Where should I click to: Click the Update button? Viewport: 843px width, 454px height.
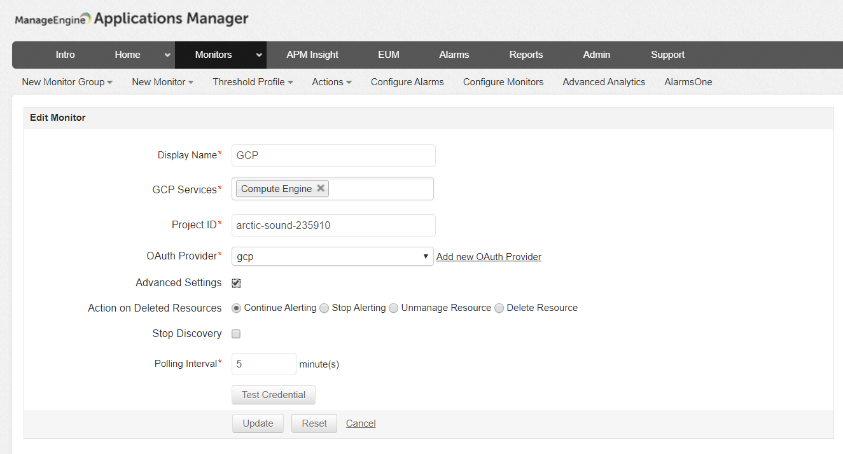click(x=258, y=423)
